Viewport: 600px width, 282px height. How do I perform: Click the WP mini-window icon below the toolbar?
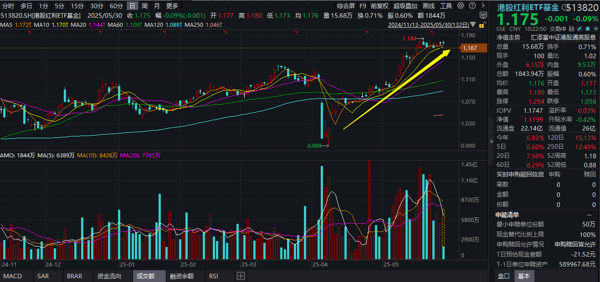pos(483,15)
